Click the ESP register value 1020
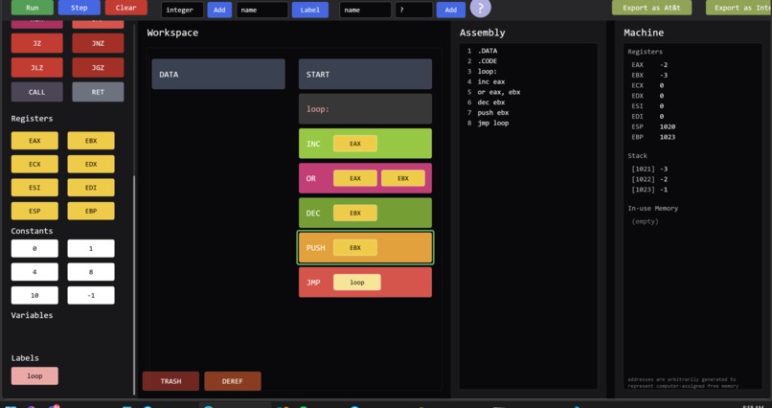Screen dimensions: 772x408 pyautogui.click(x=668, y=126)
